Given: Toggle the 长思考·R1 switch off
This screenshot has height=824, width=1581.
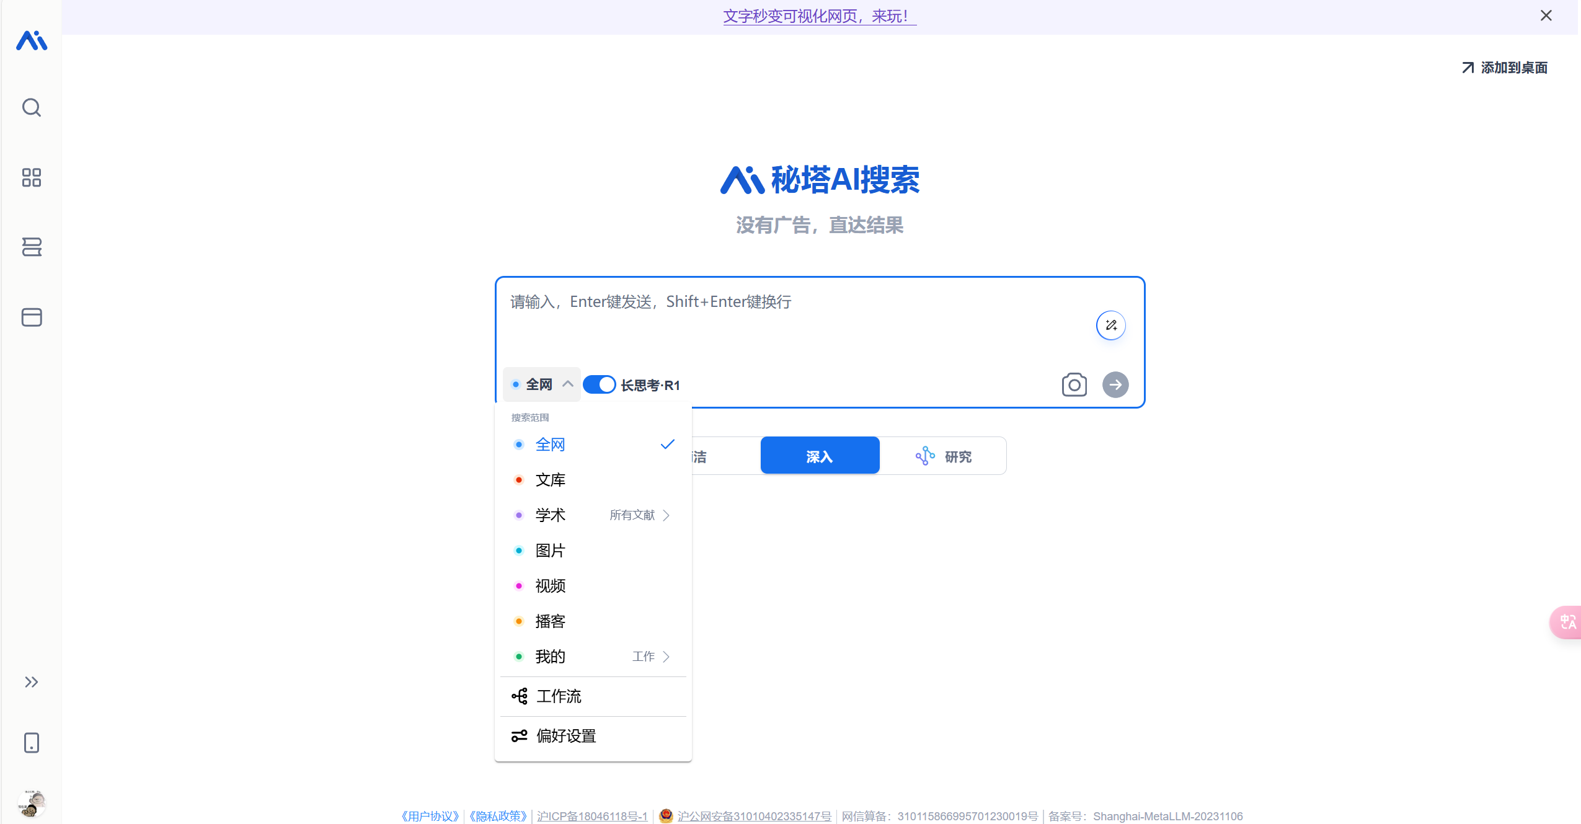Looking at the screenshot, I should tap(599, 384).
